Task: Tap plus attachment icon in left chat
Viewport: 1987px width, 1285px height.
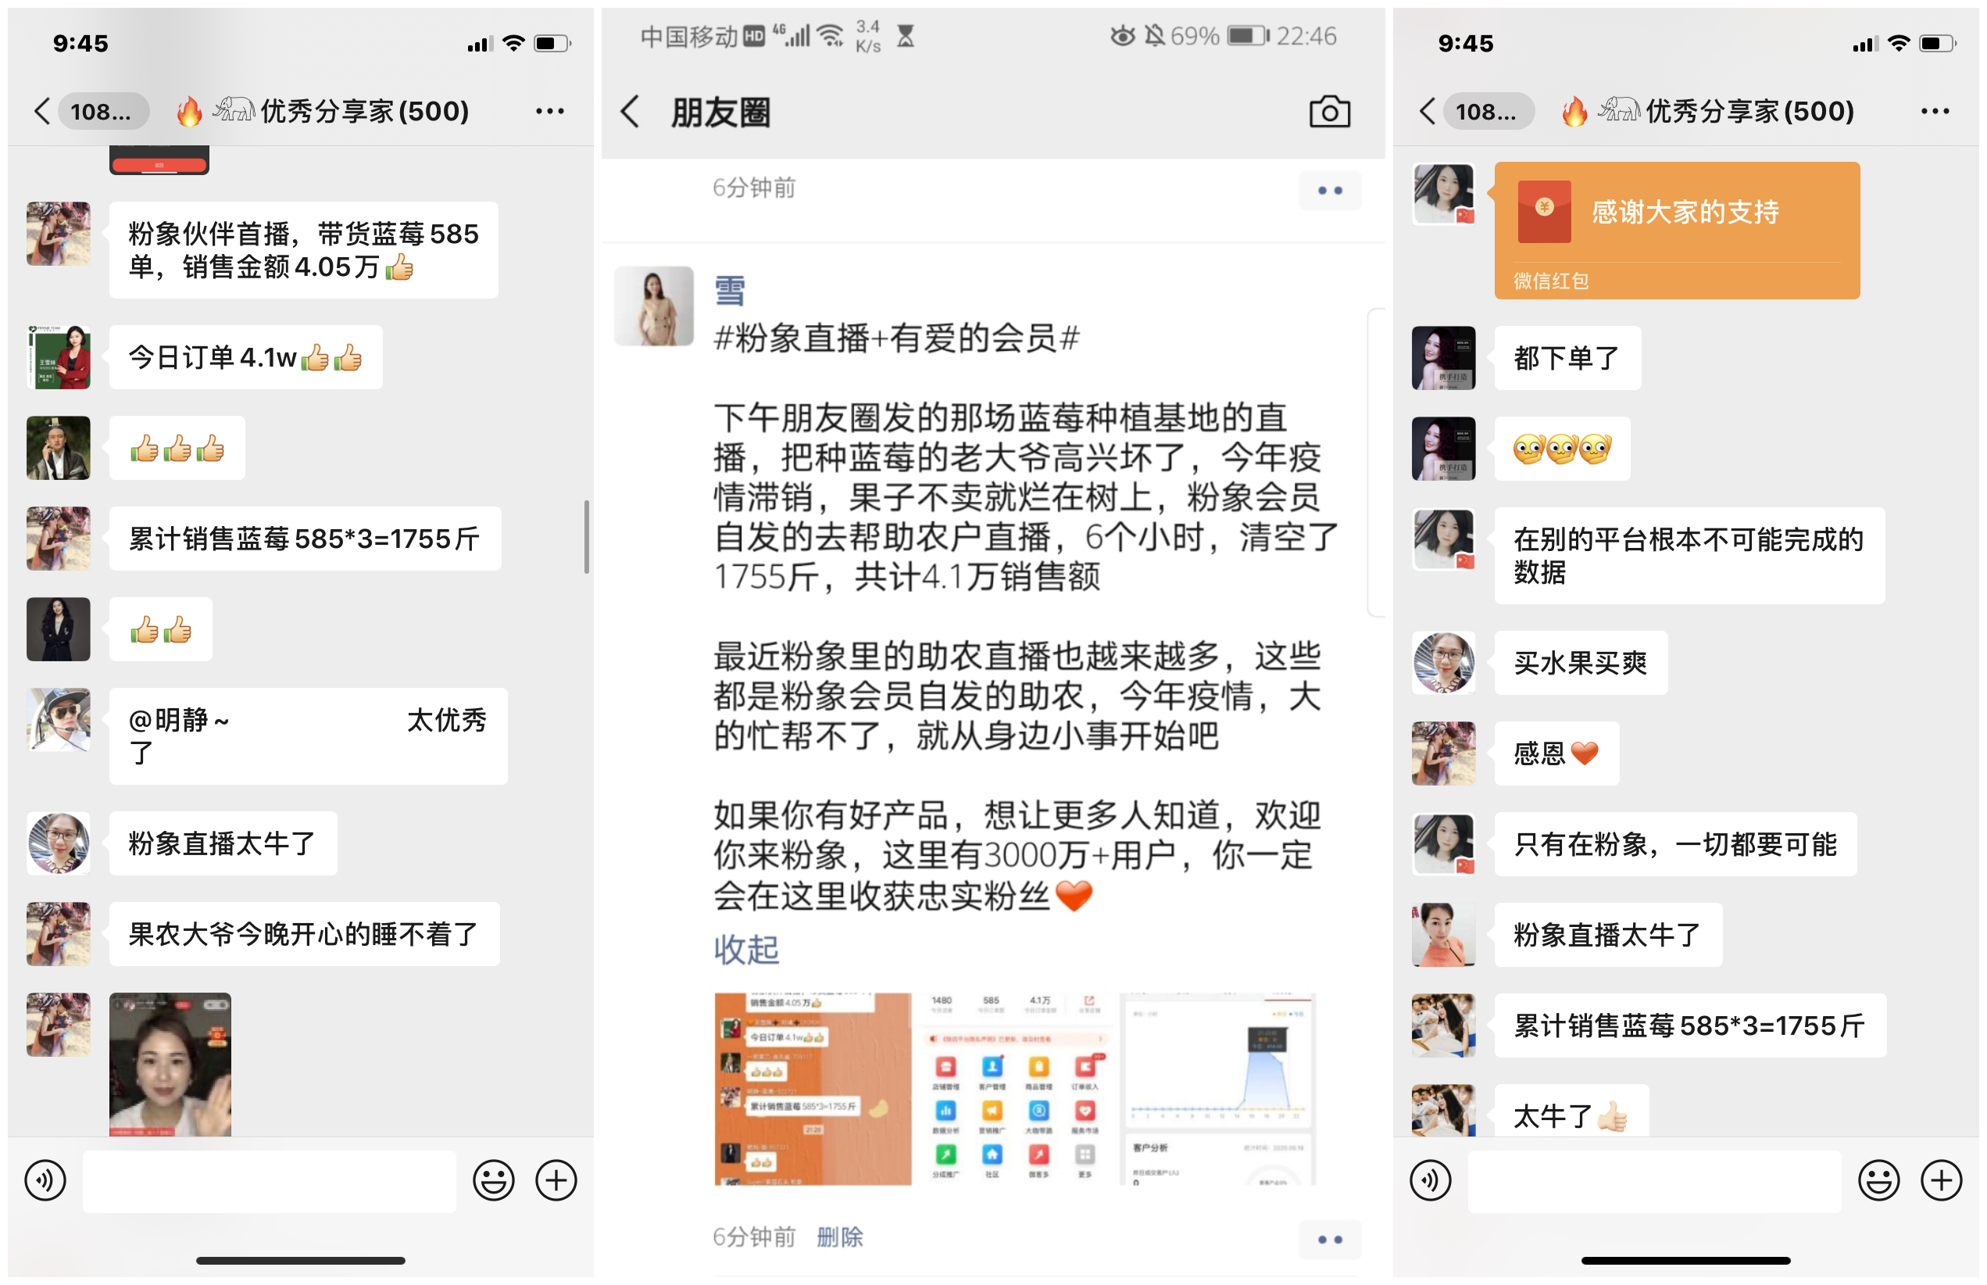Action: coord(556,1179)
